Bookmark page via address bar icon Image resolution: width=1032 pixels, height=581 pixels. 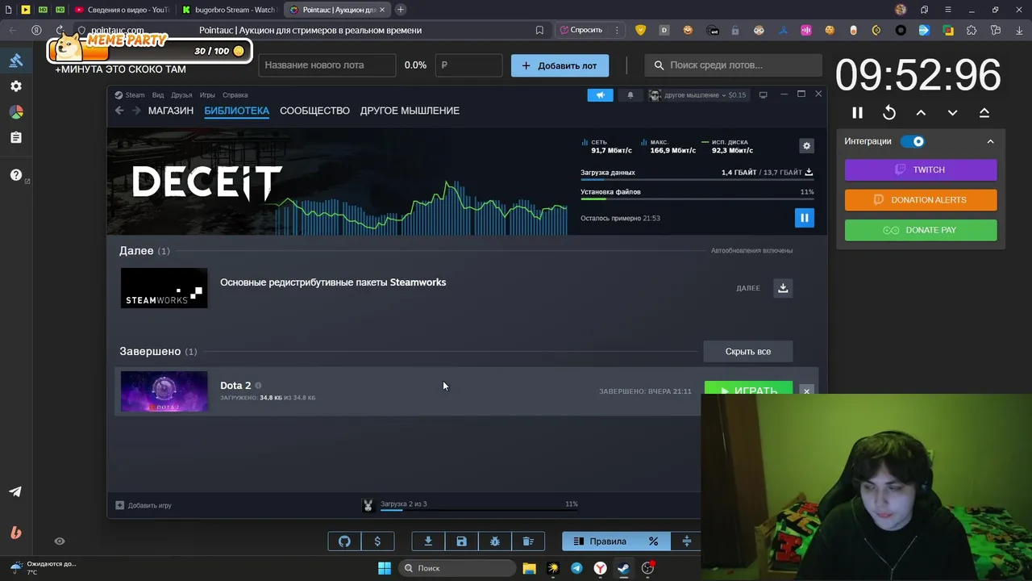click(539, 30)
